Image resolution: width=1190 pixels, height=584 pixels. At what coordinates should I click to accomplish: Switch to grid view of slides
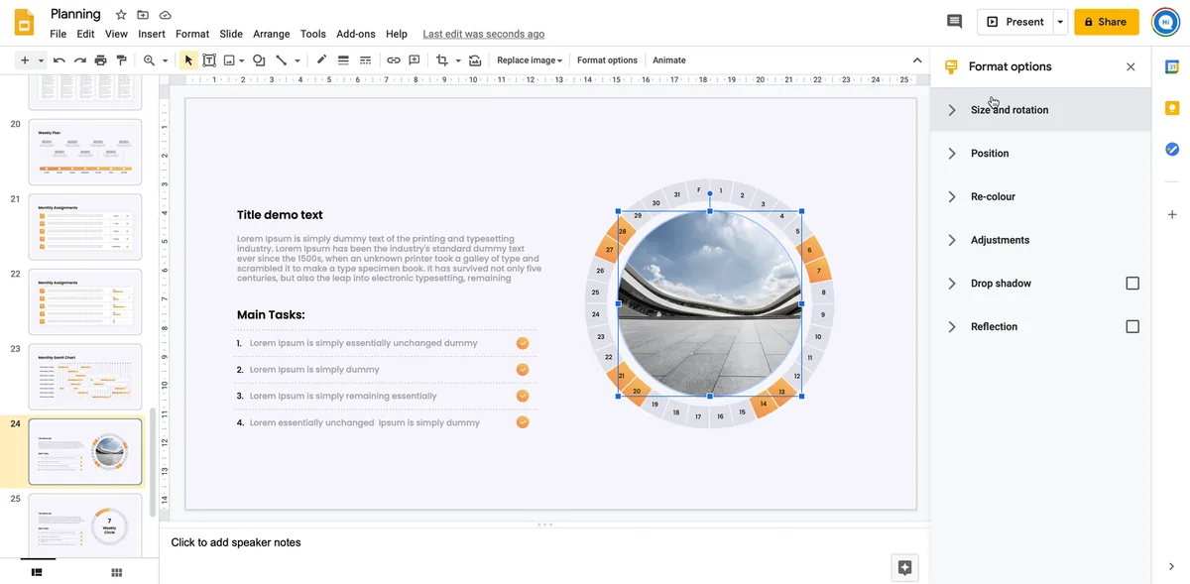pos(116,572)
